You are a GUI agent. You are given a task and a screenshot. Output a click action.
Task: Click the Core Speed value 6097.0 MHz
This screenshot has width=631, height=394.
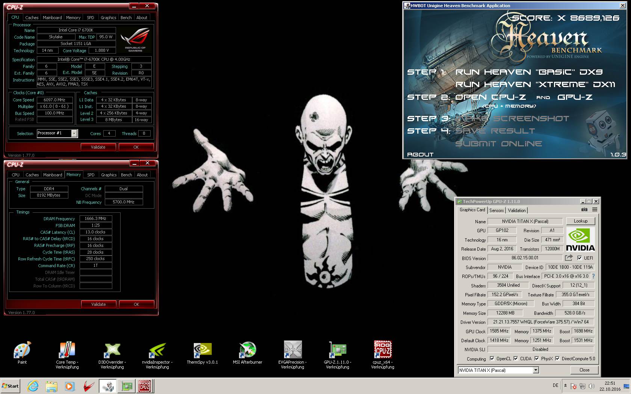coord(54,100)
